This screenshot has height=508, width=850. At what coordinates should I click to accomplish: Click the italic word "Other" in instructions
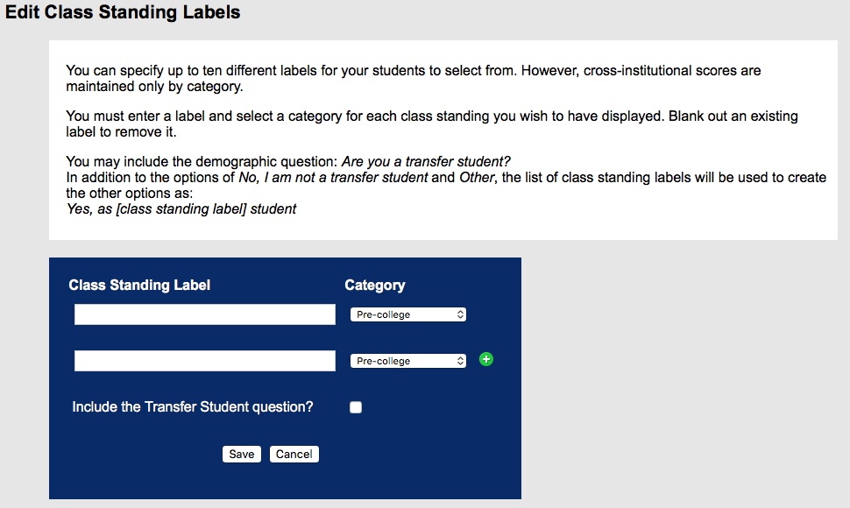[477, 178]
